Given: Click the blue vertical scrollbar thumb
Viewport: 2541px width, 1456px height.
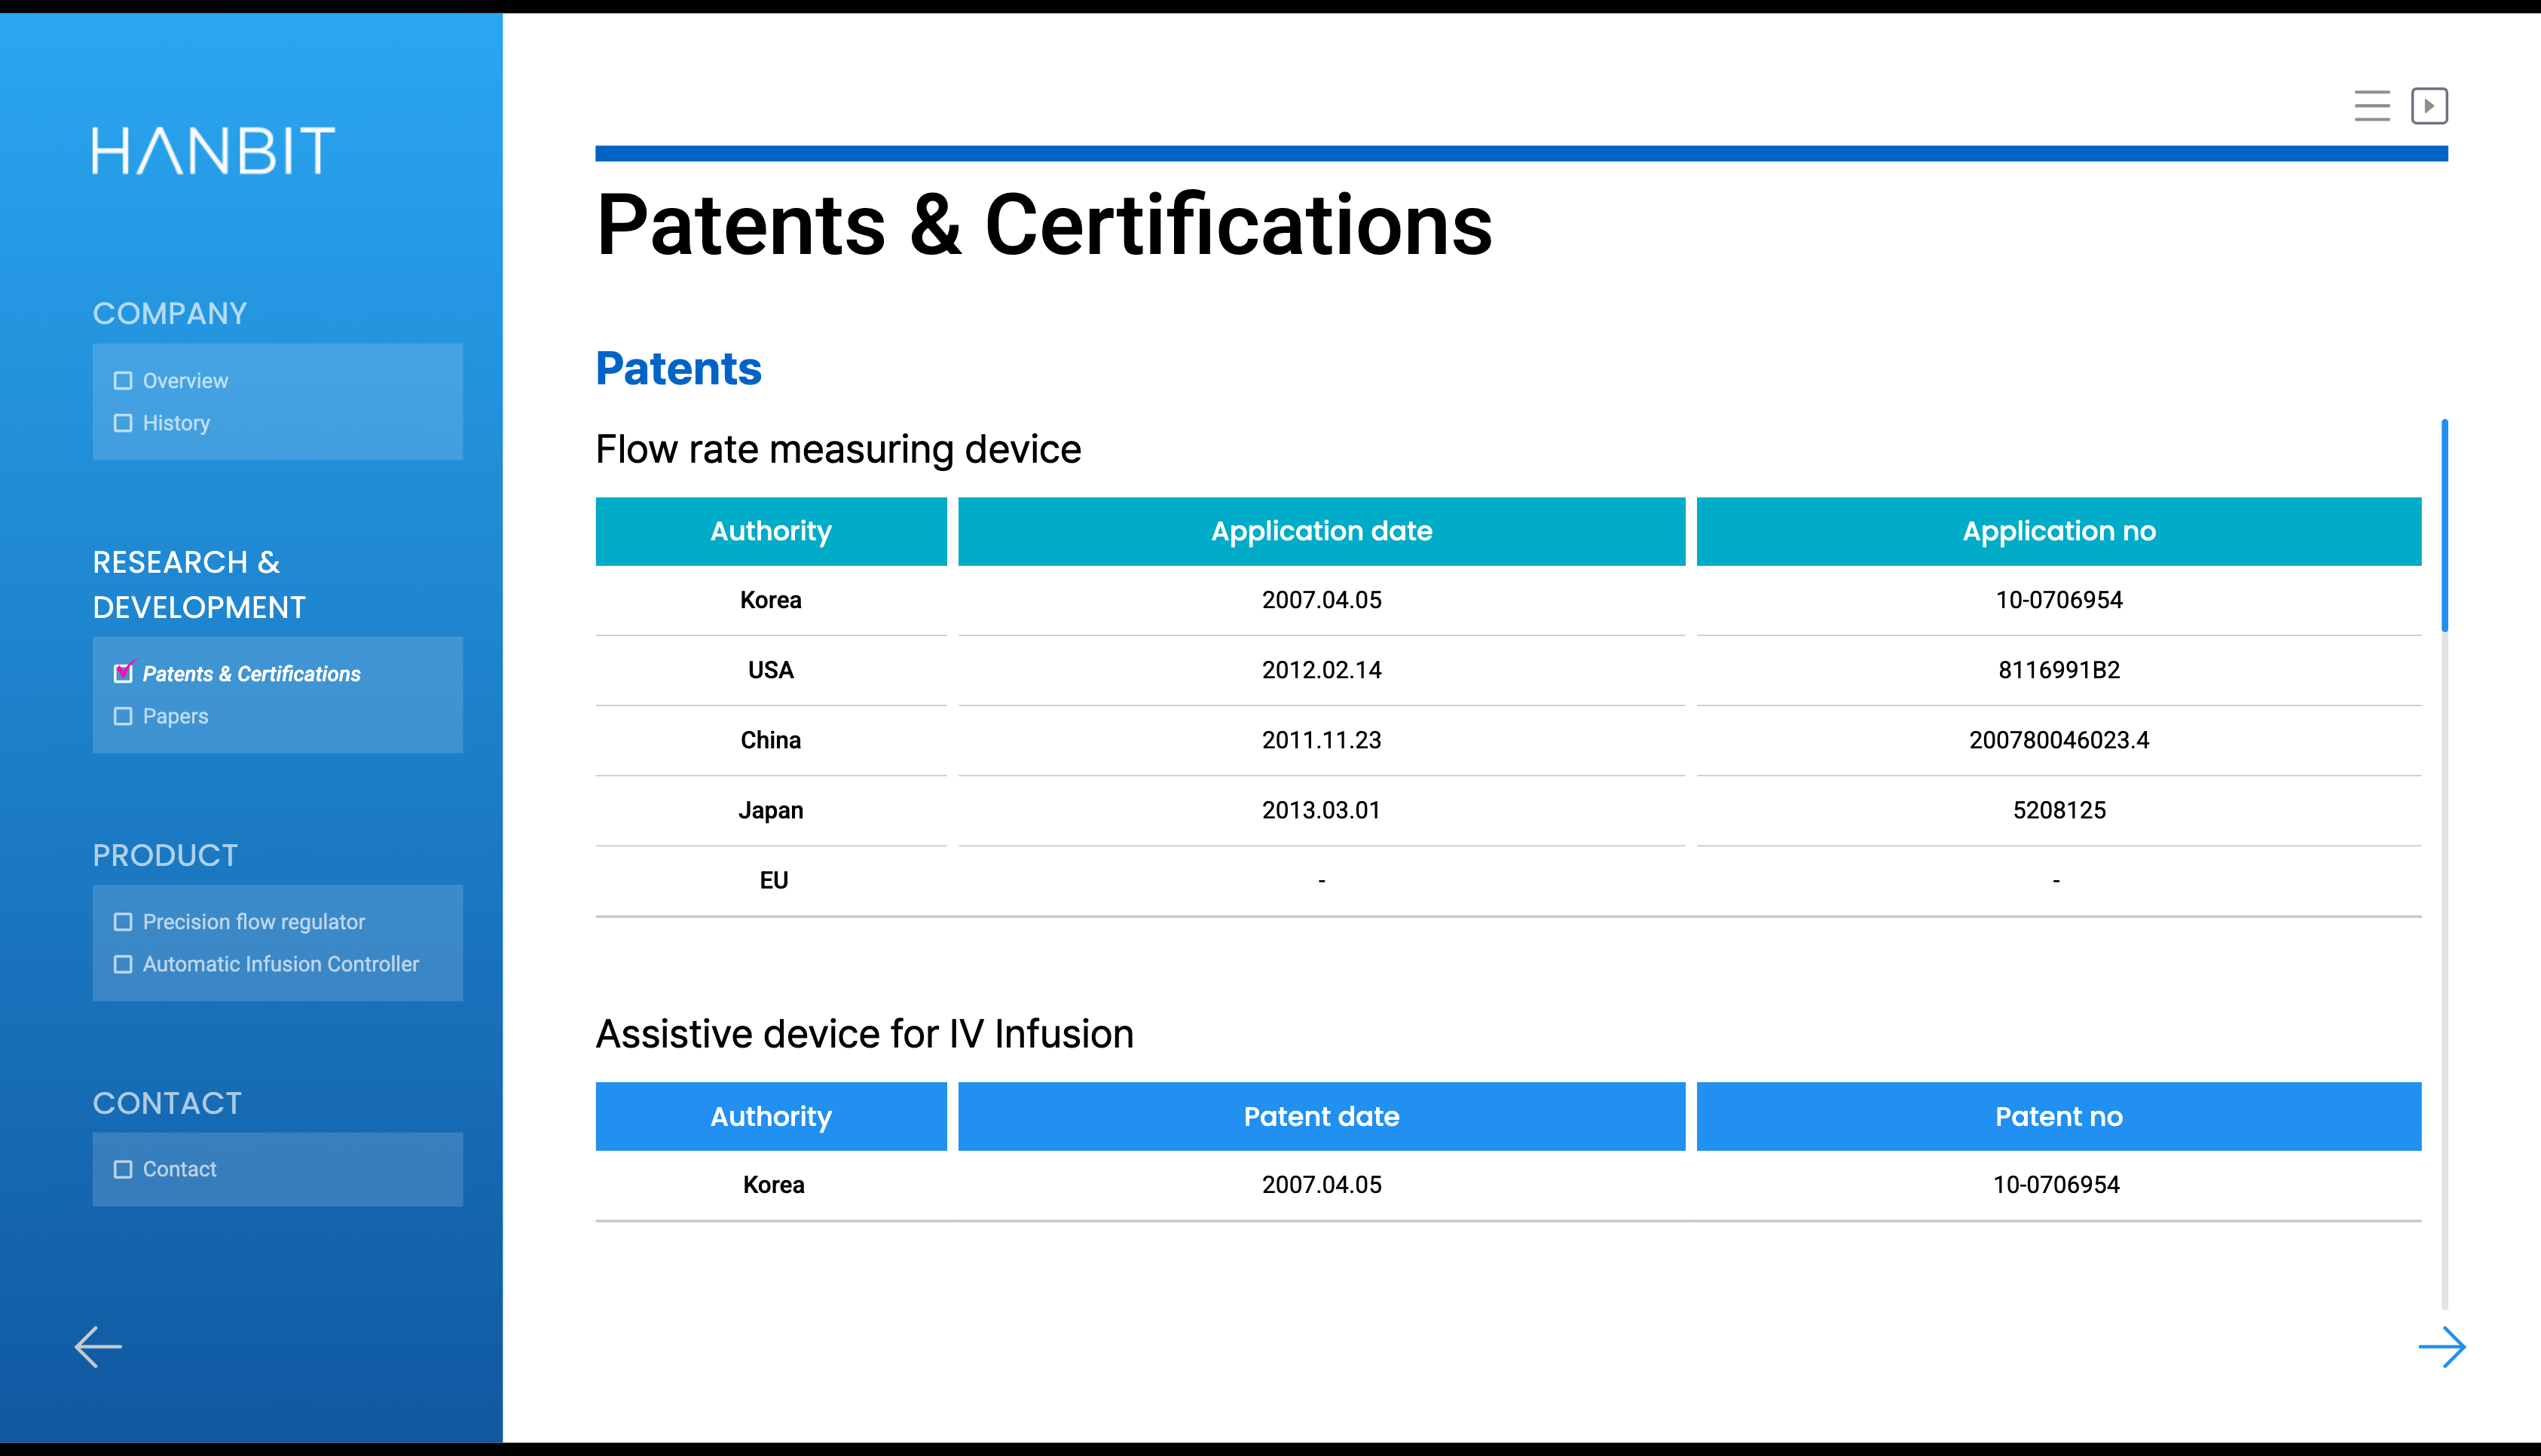Looking at the screenshot, I should (2444, 525).
